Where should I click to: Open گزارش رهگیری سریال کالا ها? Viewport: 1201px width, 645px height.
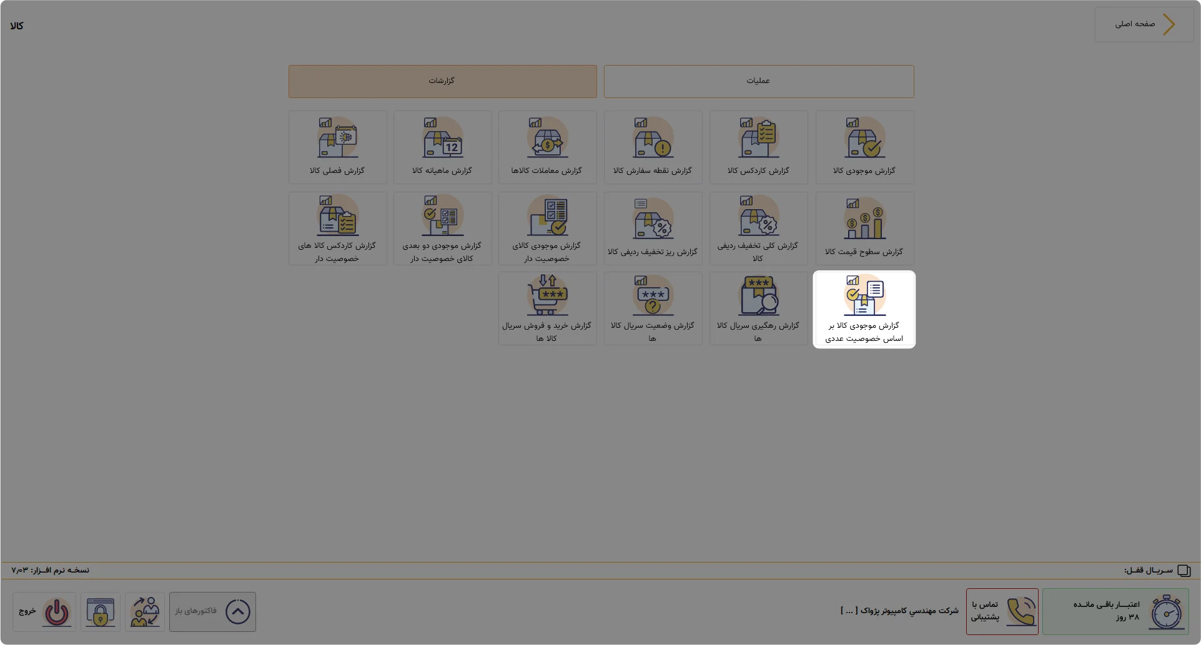758,308
